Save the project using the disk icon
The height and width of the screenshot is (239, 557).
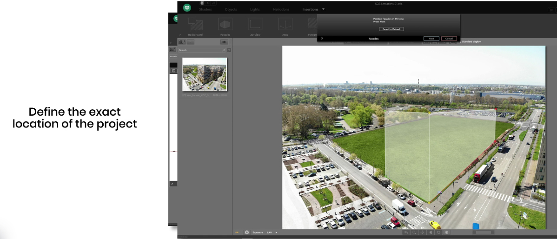click(x=202, y=3)
